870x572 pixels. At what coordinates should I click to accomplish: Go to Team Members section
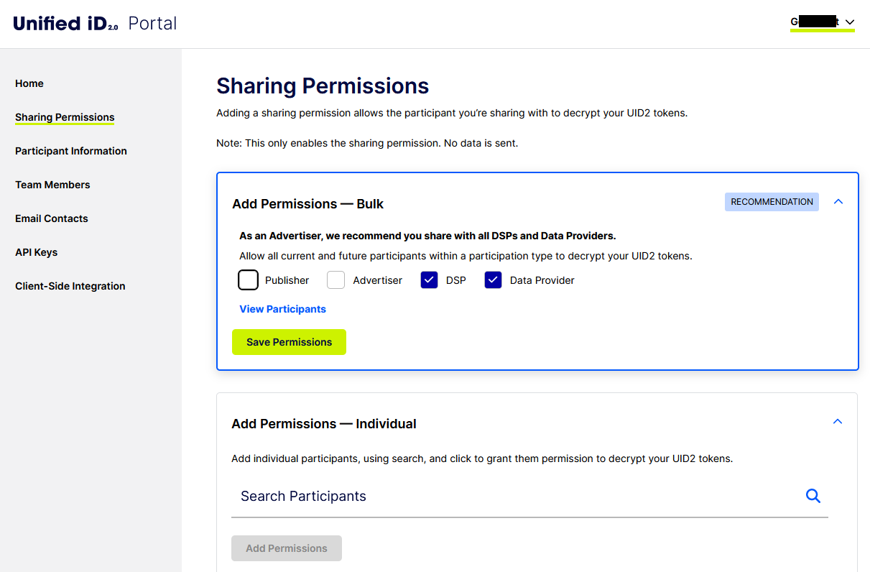click(x=52, y=185)
